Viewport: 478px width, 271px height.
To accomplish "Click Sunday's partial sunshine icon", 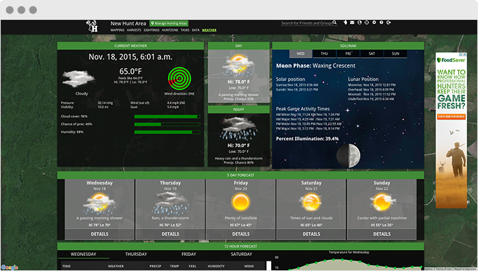I will click(x=382, y=203).
